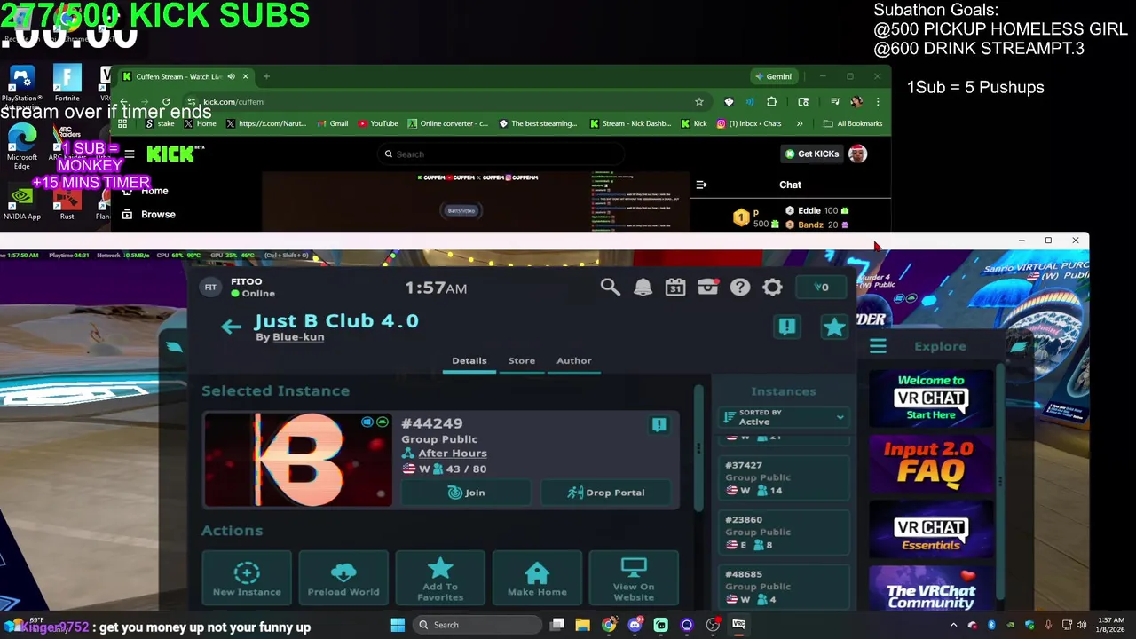The width and height of the screenshot is (1136, 639).
Task: Open The VRChat Community tile
Action: (x=930, y=588)
